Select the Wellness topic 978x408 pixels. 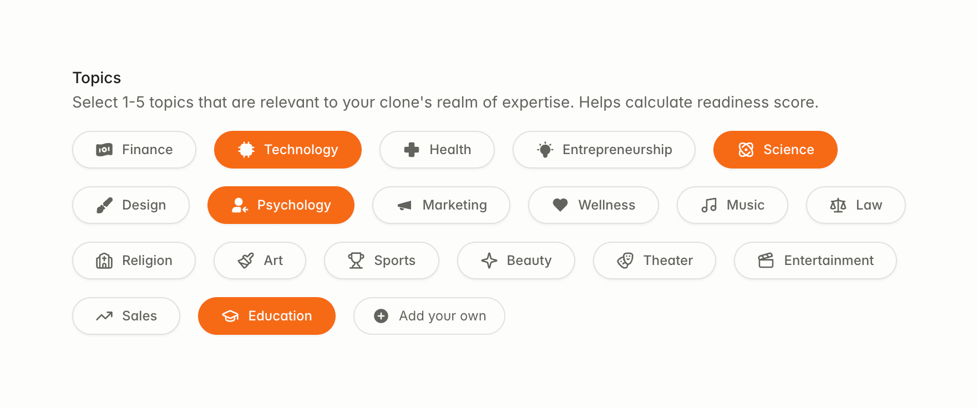593,205
